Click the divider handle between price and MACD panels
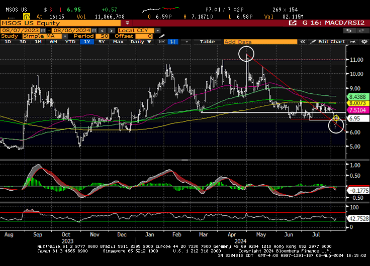This screenshot has height=266, width=370. [x=184, y=160]
